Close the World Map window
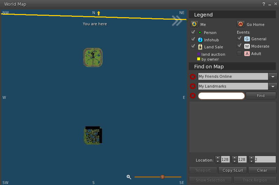Screen dimensions: 279x185 click(275, 4)
